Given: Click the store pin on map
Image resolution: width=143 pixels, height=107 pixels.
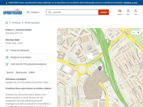Looking at the screenshot, I should [100, 69].
